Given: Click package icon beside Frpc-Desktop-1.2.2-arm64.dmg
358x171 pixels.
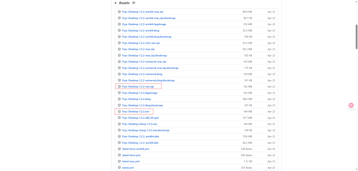Looking at the screenshot, I should tap(119, 30).
